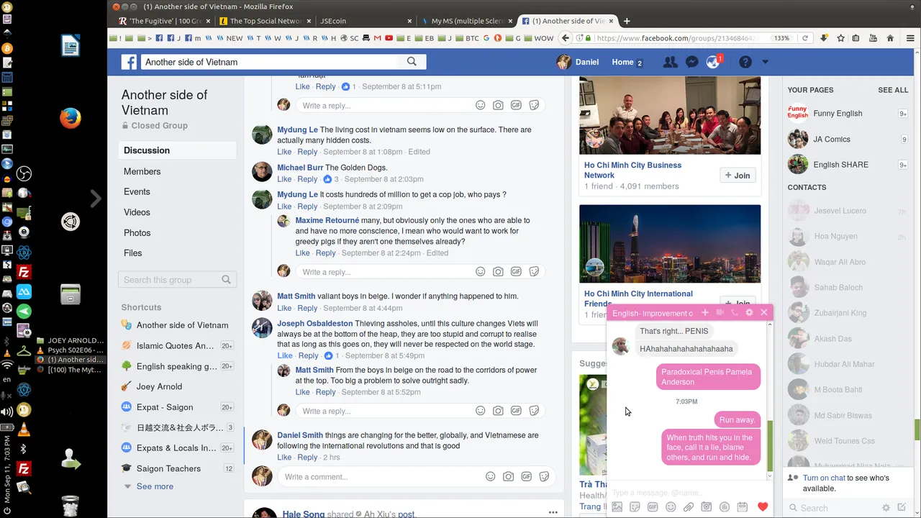Click the Home link in top bar
The height and width of the screenshot is (518, 921).
(622, 62)
